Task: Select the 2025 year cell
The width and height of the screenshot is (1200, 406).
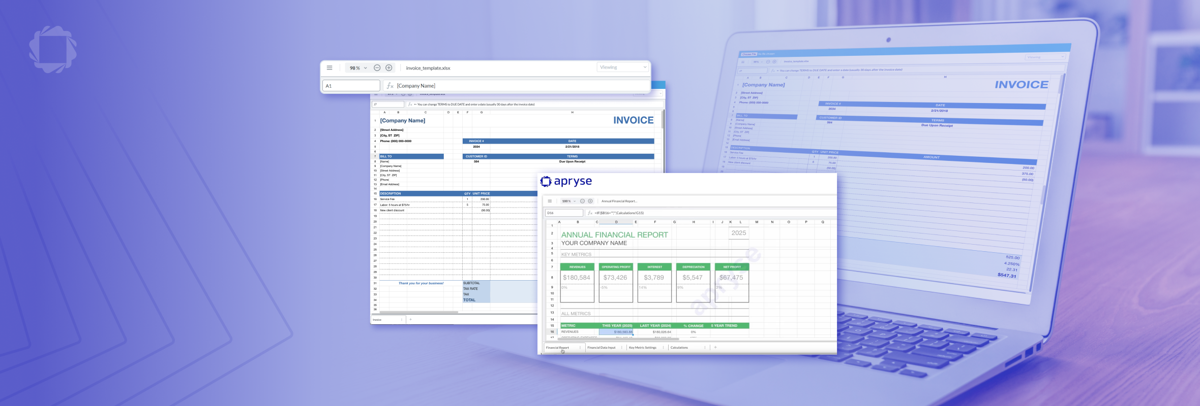Action: 739,233
